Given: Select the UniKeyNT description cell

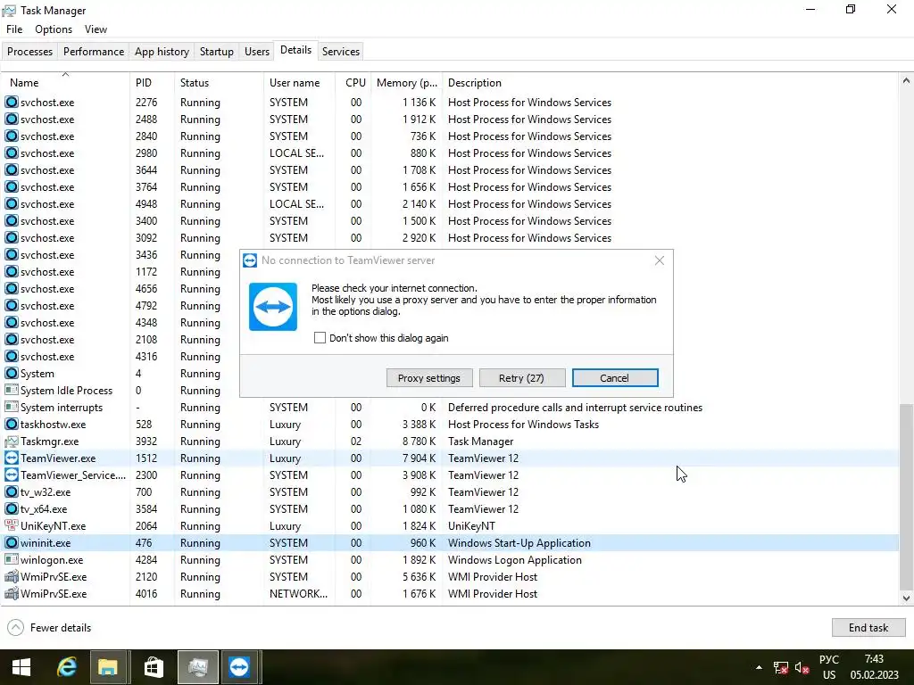Looking at the screenshot, I should (471, 526).
